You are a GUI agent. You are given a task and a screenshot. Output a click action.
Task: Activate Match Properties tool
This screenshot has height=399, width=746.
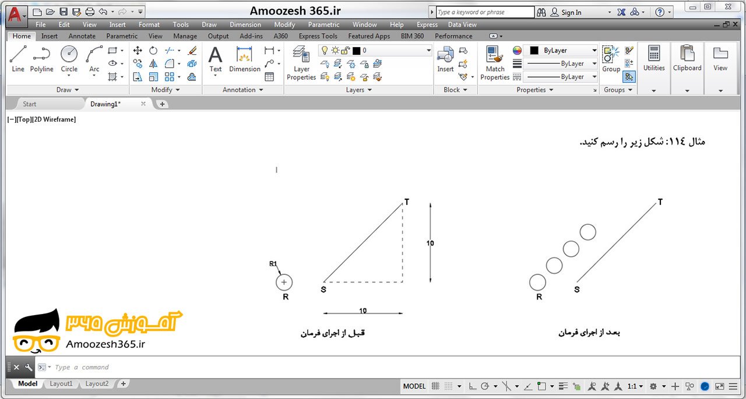(495, 63)
